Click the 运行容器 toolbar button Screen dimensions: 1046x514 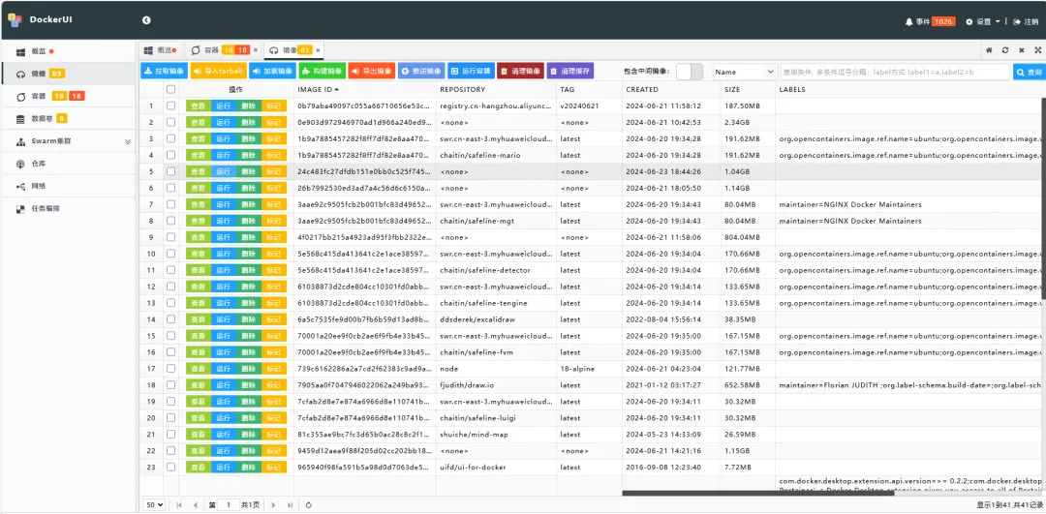pyautogui.click(x=471, y=71)
